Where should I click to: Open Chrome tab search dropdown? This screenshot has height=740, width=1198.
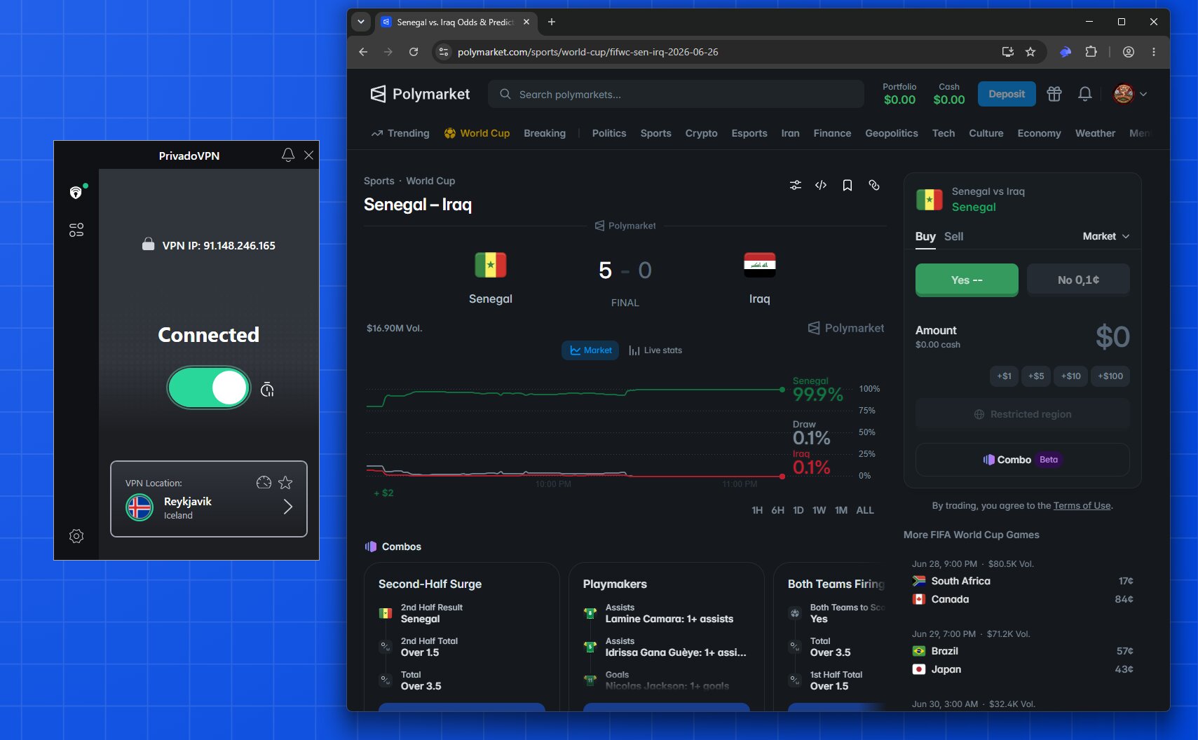tap(361, 22)
